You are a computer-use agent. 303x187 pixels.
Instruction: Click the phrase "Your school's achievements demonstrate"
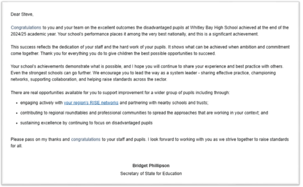46,67
